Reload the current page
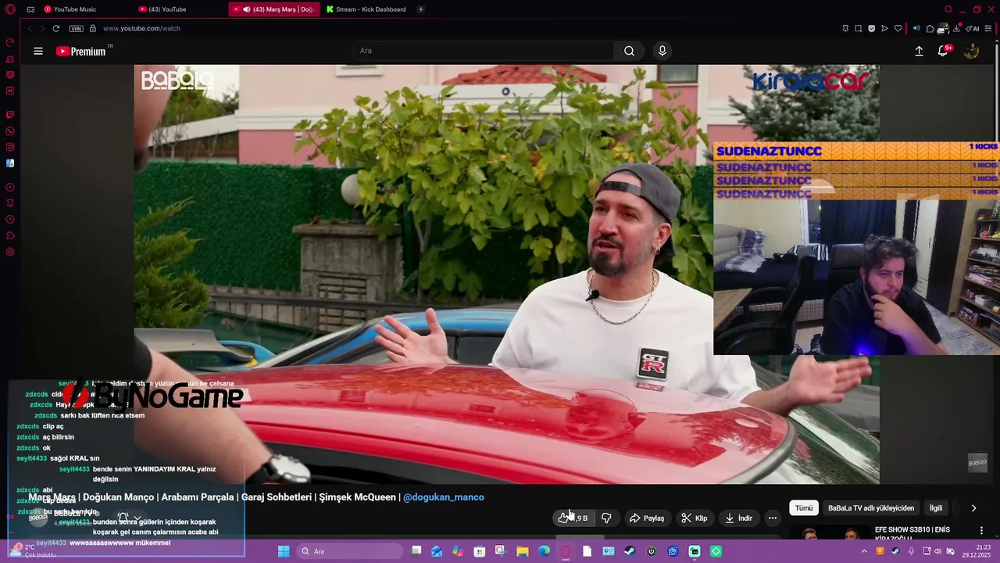The height and width of the screenshot is (563, 1000). click(x=55, y=28)
